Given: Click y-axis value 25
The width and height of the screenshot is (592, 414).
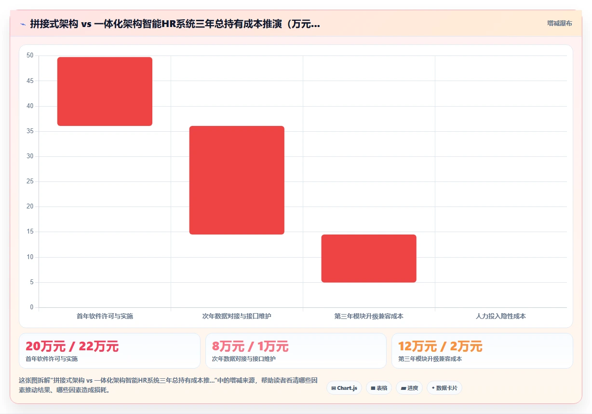Looking at the screenshot, I should pos(30,181).
